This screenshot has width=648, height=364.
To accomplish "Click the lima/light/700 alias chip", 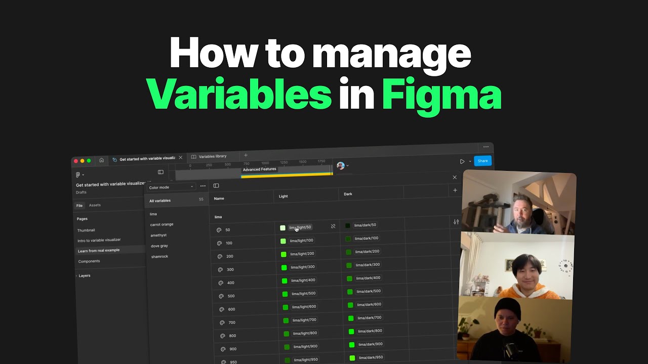I will pyautogui.click(x=305, y=320).
